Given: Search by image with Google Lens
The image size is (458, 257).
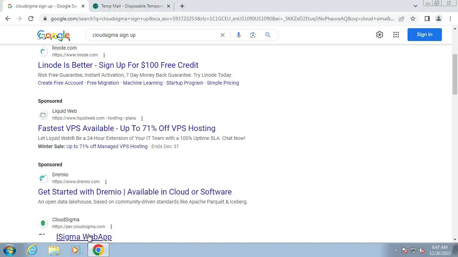Looking at the screenshot, I should point(253,35).
